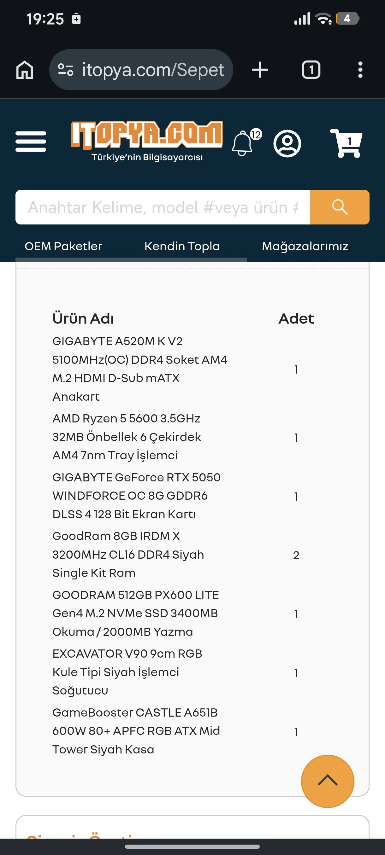Tap the orange scroll-to-top arrow button
This screenshot has width=385, height=855.
pos(328,781)
